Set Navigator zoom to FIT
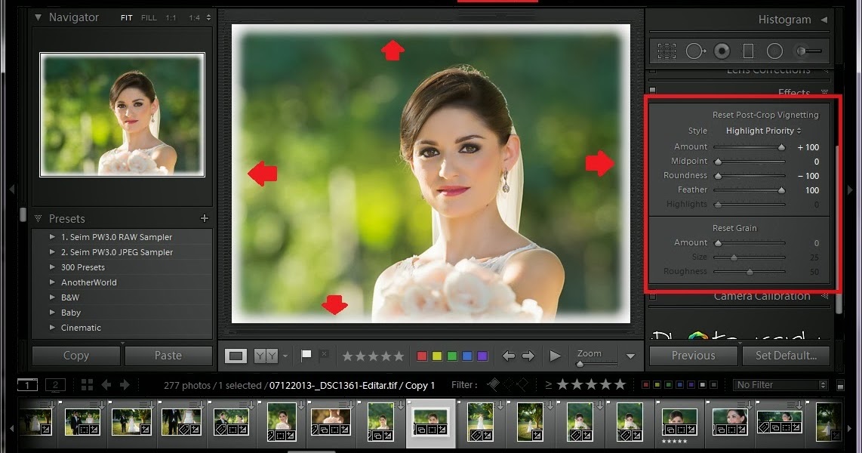The width and height of the screenshot is (862, 453). (x=127, y=17)
